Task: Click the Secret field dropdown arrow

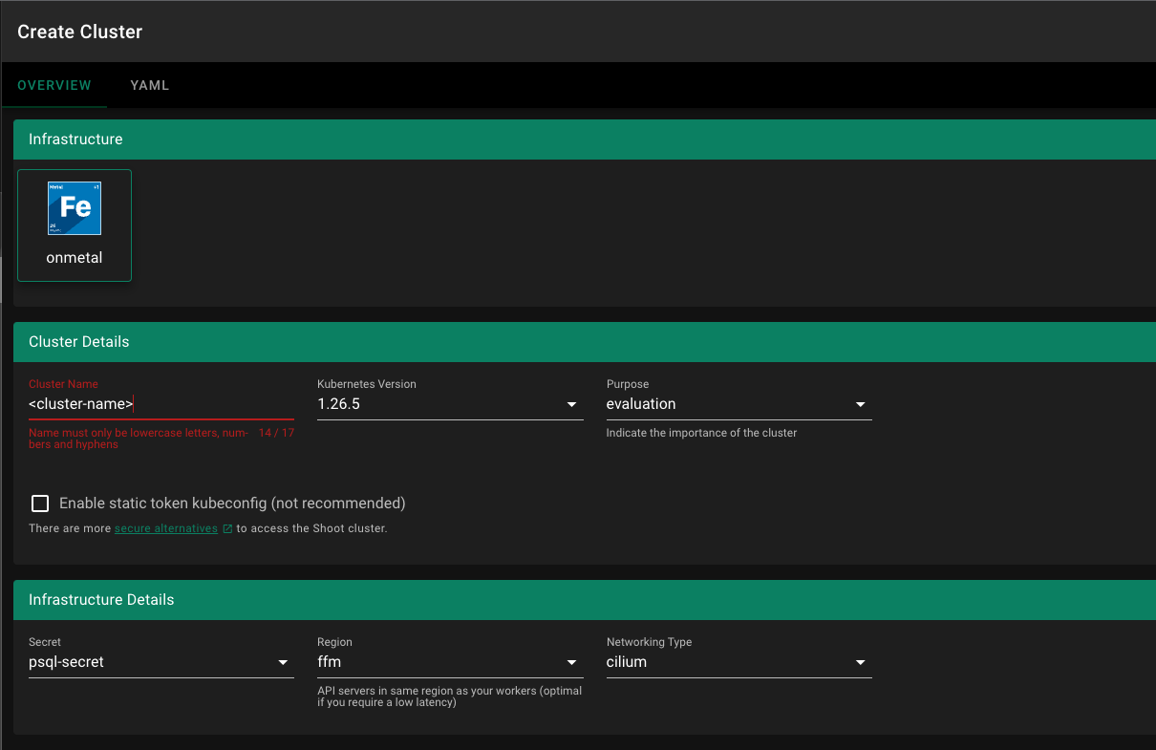Action: [283, 662]
